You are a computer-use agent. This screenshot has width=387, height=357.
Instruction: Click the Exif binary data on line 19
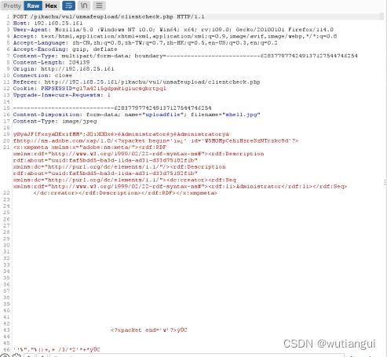tap(121, 134)
